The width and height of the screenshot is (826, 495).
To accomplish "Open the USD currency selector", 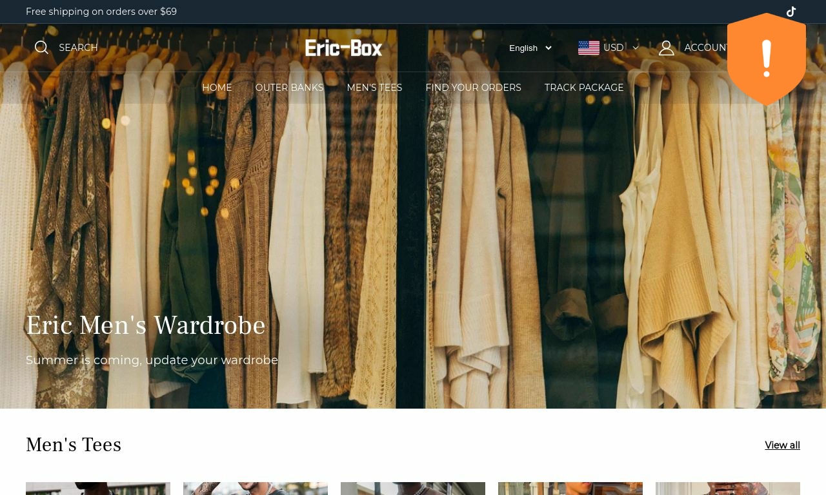I will point(613,48).
